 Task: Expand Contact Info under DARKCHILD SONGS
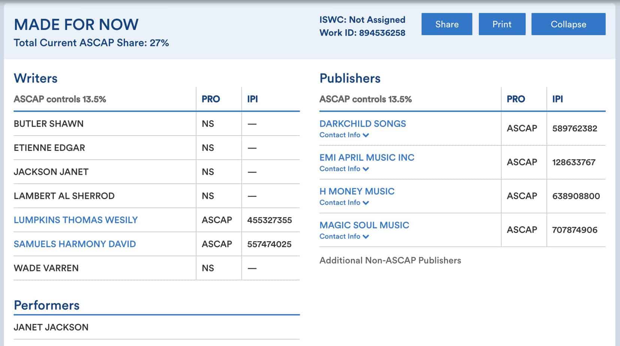tap(344, 135)
